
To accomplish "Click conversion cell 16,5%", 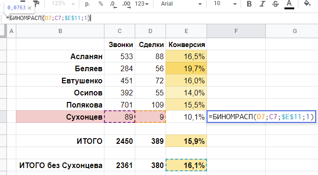I will click(x=186, y=56).
